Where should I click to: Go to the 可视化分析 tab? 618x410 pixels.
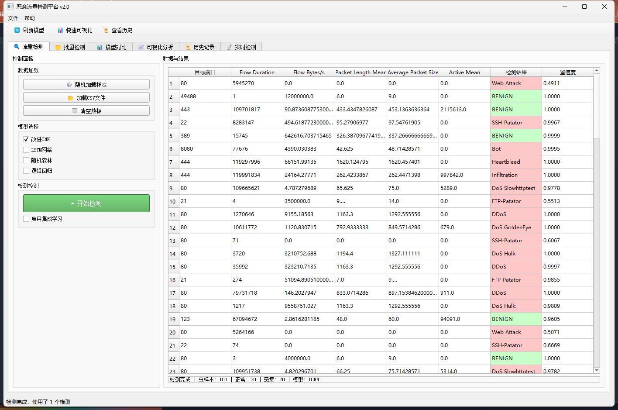pos(156,47)
